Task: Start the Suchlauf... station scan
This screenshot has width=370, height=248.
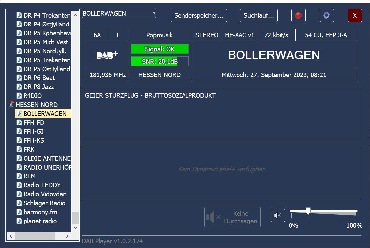Action: 259,15
